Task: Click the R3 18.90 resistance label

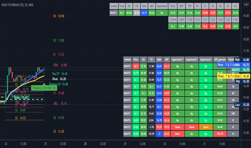Action: pyautogui.click(x=58, y=16)
